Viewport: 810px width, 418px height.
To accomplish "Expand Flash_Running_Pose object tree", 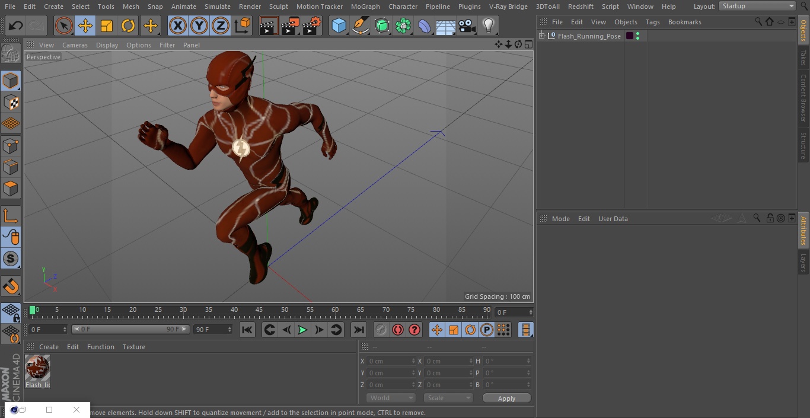I will [542, 36].
